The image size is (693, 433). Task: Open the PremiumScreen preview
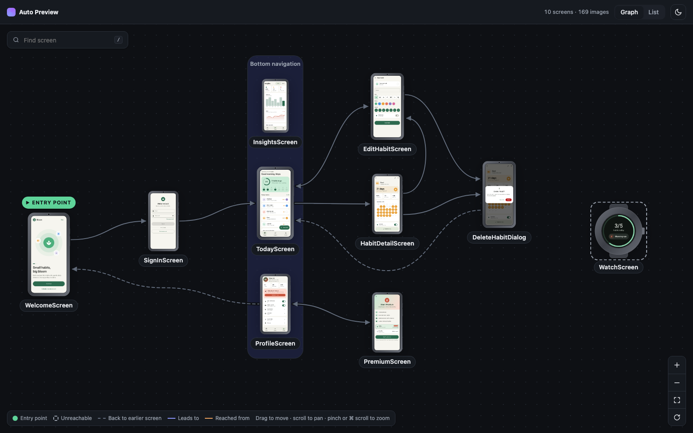click(x=387, y=322)
